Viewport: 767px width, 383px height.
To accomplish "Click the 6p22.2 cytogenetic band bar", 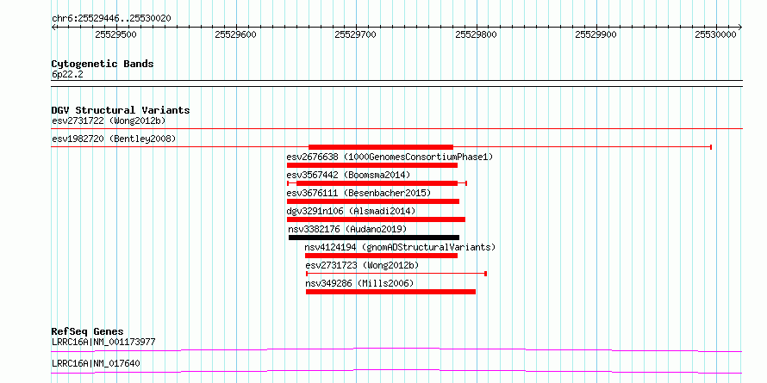I will (x=396, y=83).
